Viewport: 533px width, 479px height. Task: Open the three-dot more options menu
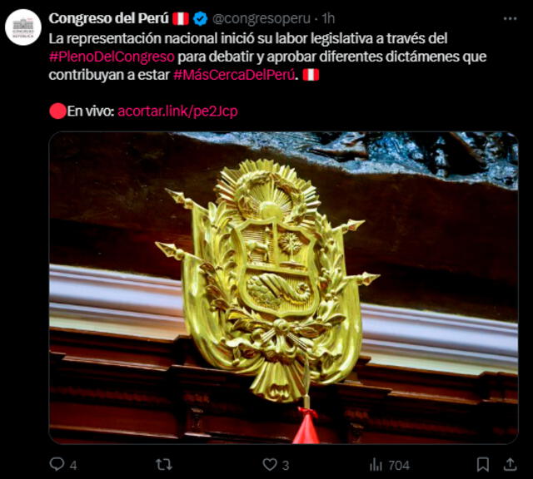510,18
